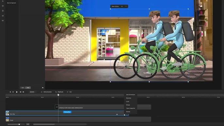Click the Cut scissors button
224x126 pixels.
69,92
